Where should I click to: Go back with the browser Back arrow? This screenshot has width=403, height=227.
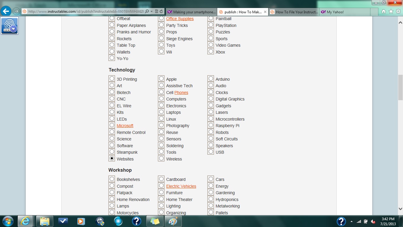(x=6, y=11)
